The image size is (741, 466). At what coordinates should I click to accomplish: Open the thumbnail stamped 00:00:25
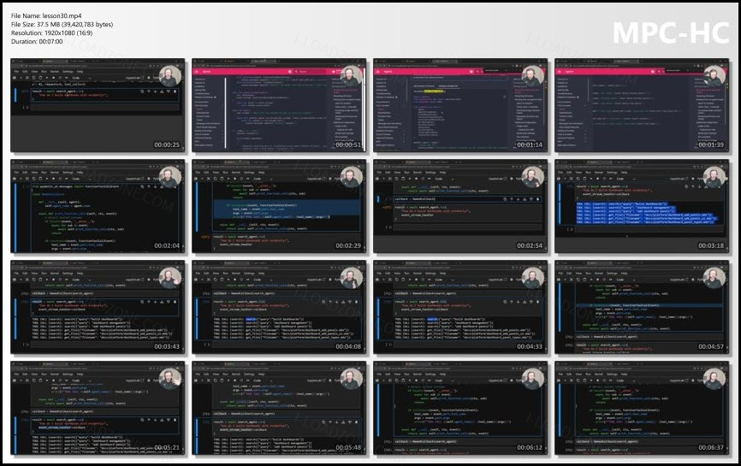[x=98, y=105]
